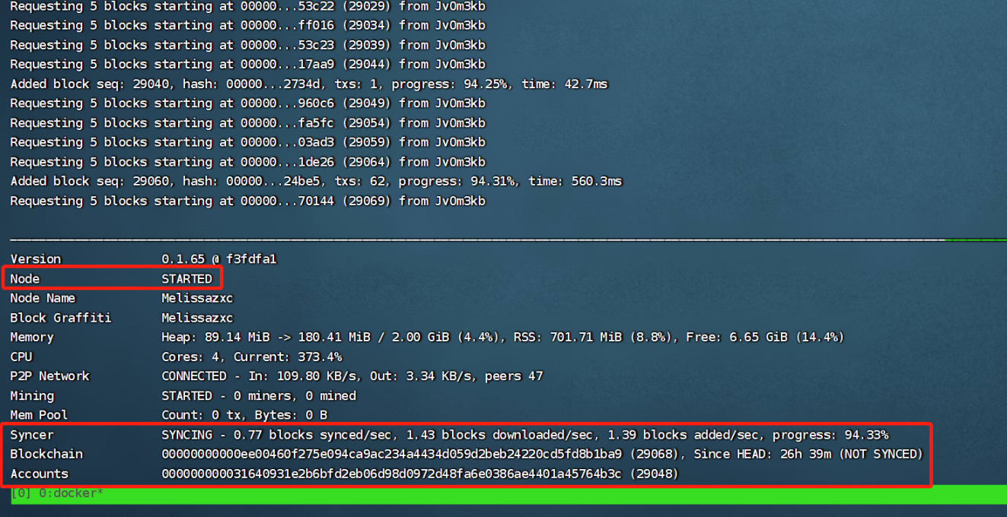Click the Memory heap usage line
Image resolution: width=1007 pixels, height=517 pixels.
tap(502, 337)
